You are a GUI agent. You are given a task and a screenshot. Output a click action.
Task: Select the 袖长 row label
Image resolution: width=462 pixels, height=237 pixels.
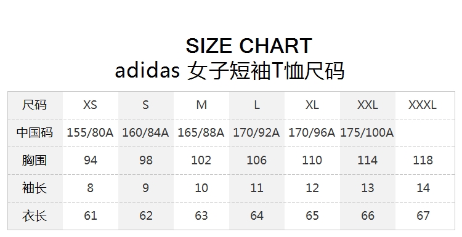tap(34, 188)
